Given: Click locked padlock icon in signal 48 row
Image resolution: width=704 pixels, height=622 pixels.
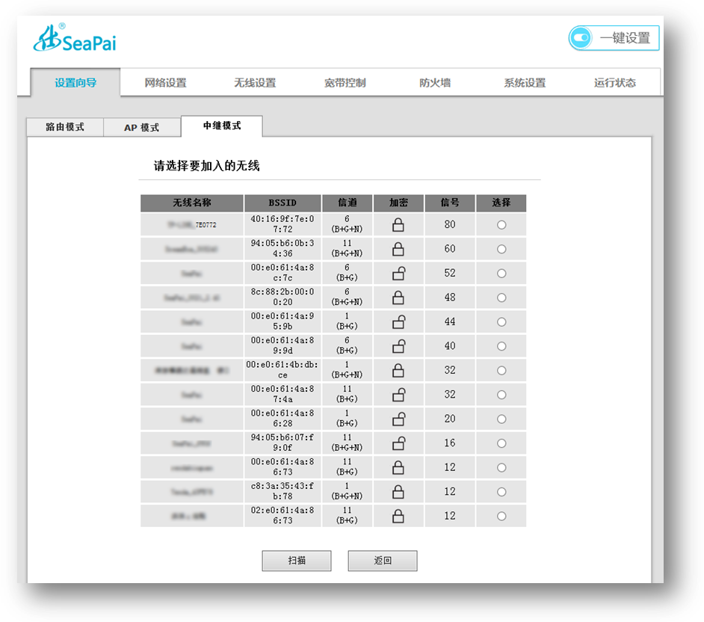Looking at the screenshot, I should [398, 298].
